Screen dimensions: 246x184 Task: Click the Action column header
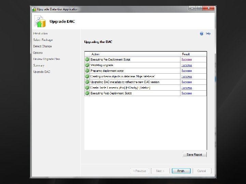coord(135,54)
